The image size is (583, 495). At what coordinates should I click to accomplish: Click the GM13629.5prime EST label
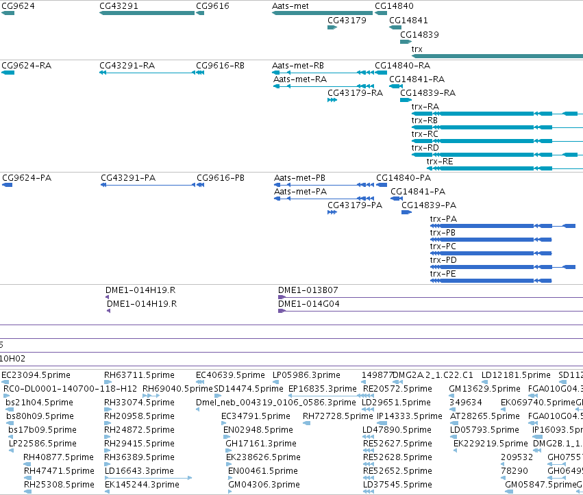[484, 389]
